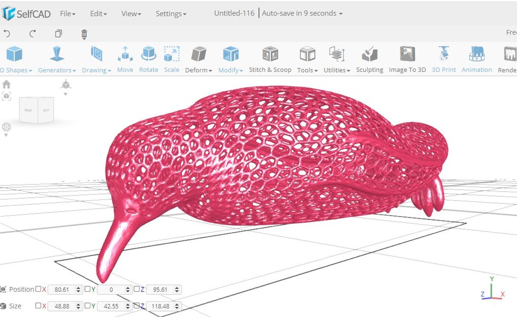Open the Stitch & Scoop tool
The width and height of the screenshot is (517, 317).
(x=270, y=58)
